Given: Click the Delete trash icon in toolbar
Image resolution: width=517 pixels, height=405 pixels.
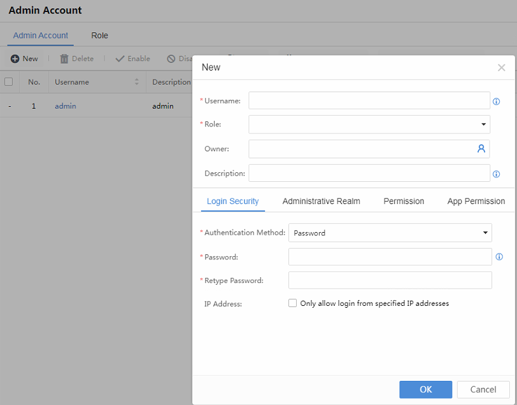Looking at the screenshot, I should tap(64, 58).
